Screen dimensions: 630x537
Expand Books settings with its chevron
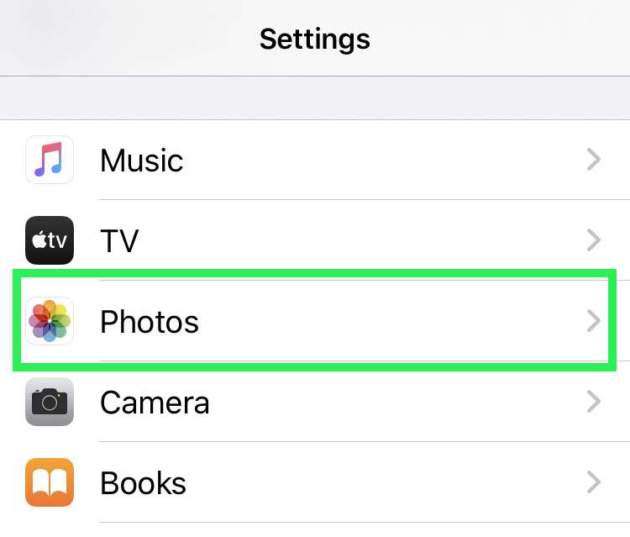593,482
